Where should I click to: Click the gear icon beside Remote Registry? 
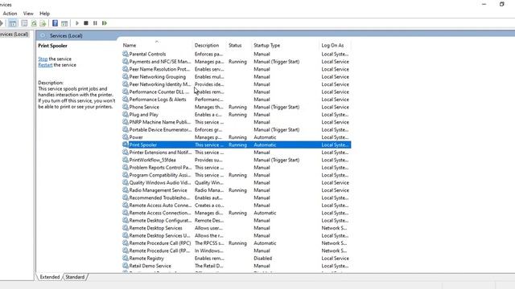click(126, 258)
